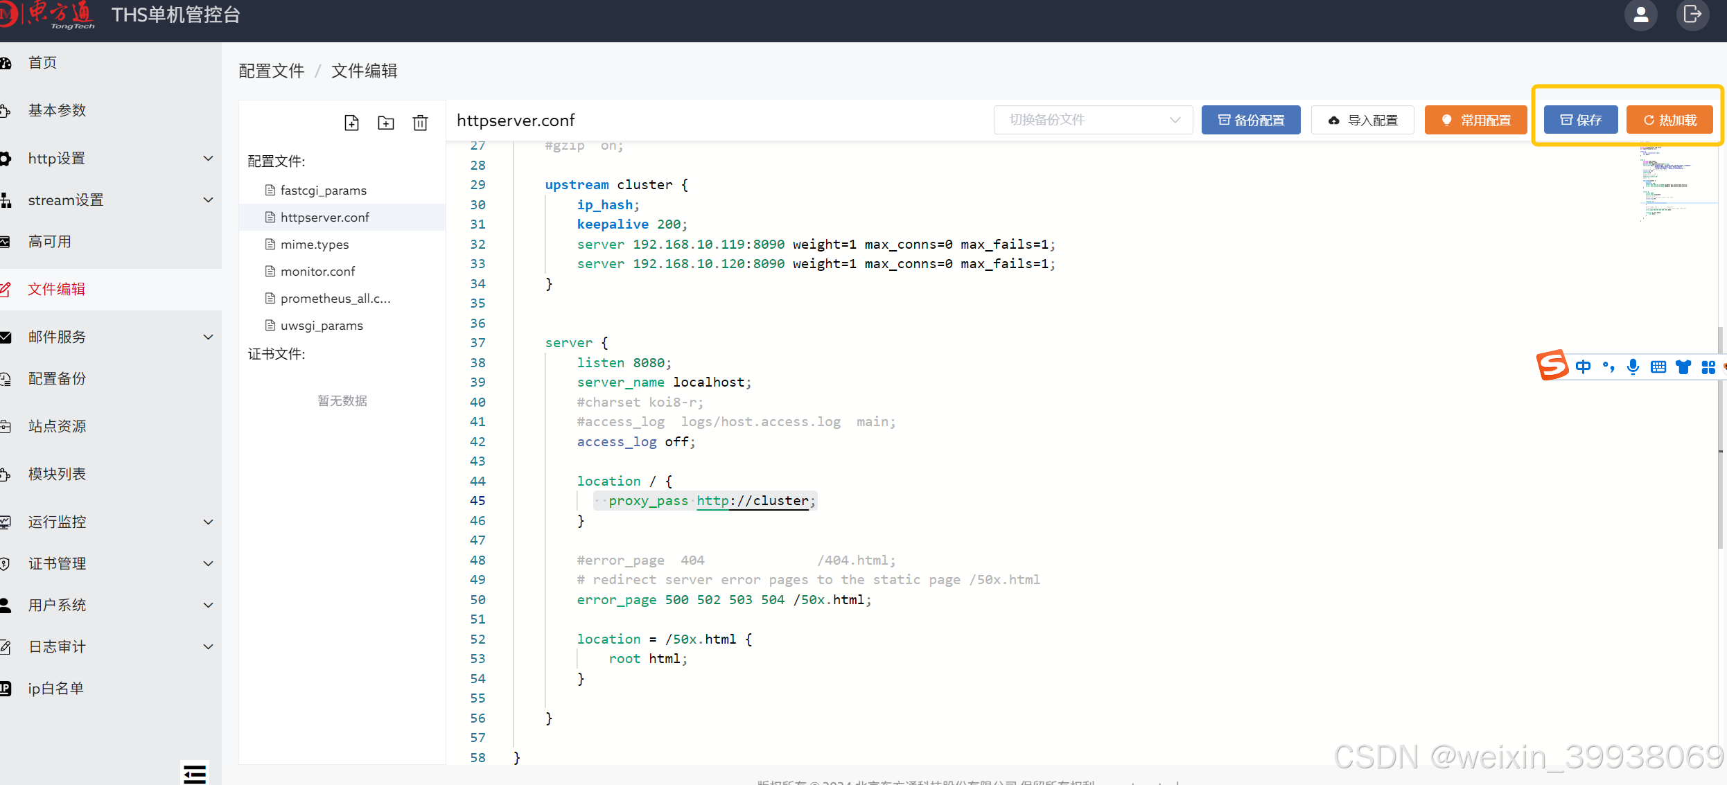Click the 热加载 button

click(1669, 120)
